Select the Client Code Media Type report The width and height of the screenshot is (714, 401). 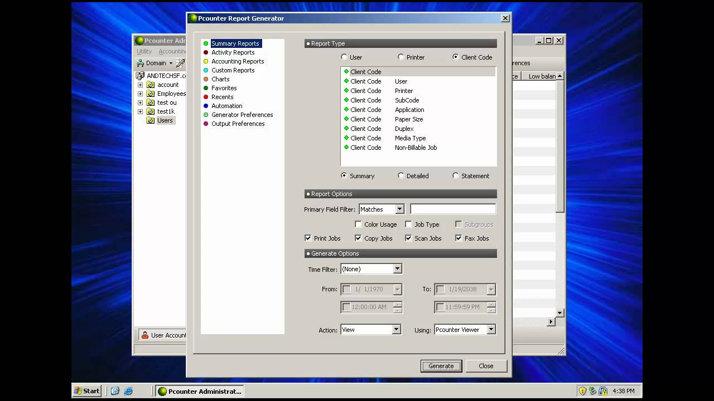[418, 138]
